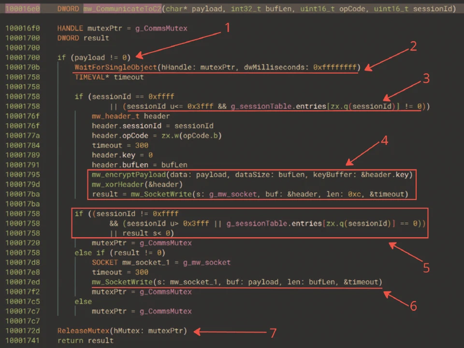Image resolution: width=464 pixels, height=348 pixels.
Task: Select address 100017ed
Action: coord(23,282)
